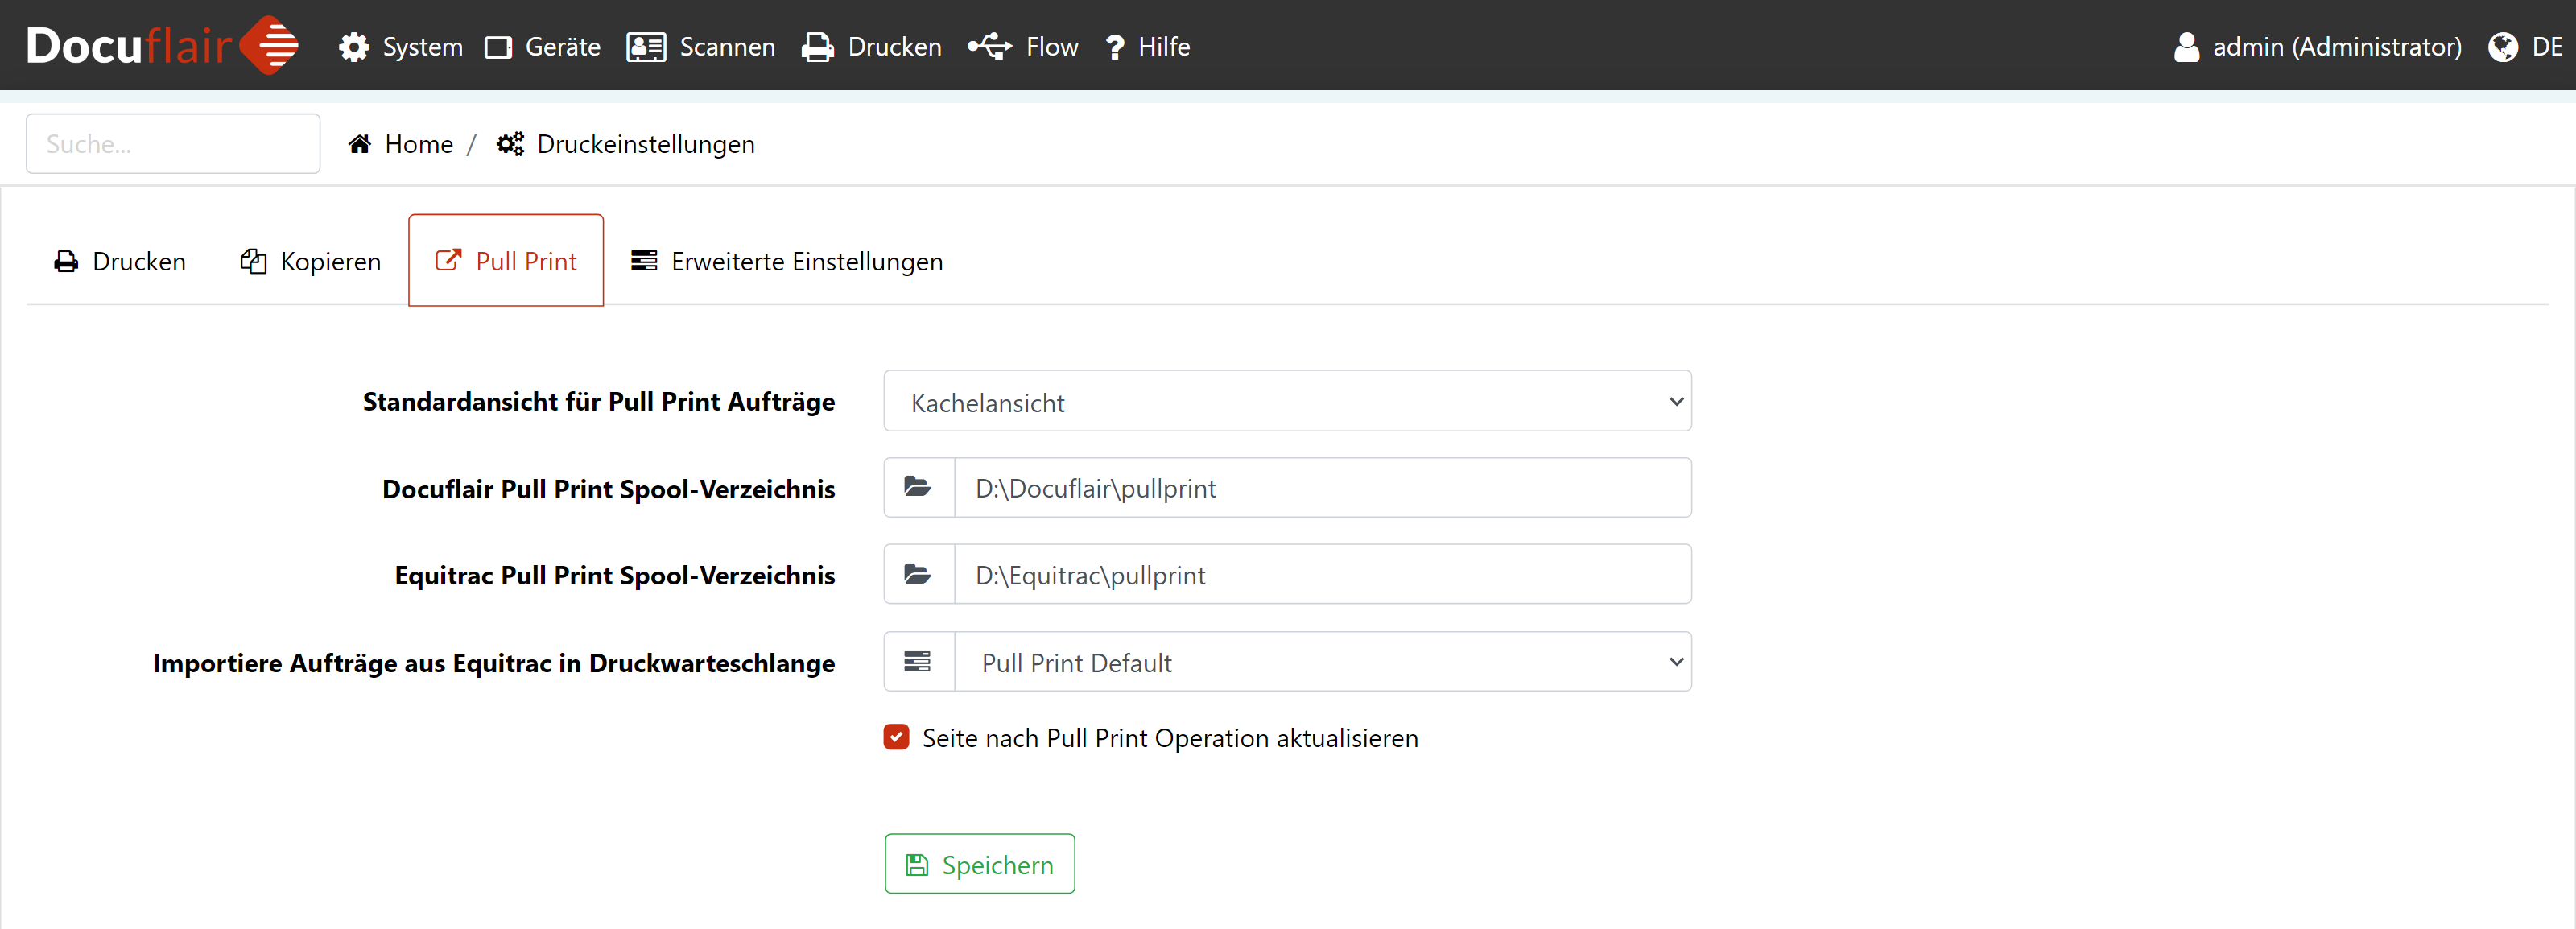Image resolution: width=2576 pixels, height=929 pixels.
Task: Click text Seite nach Pull Print Operation aktualisieren
Action: click(1170, 738)
